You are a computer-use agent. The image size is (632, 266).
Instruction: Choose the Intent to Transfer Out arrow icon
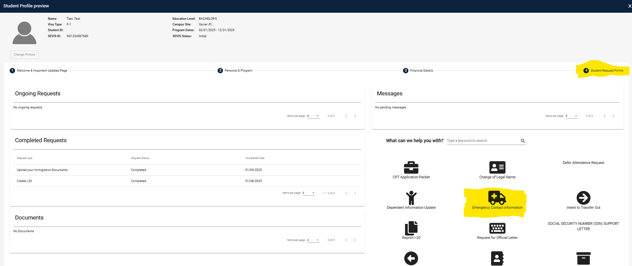[583, 198]
